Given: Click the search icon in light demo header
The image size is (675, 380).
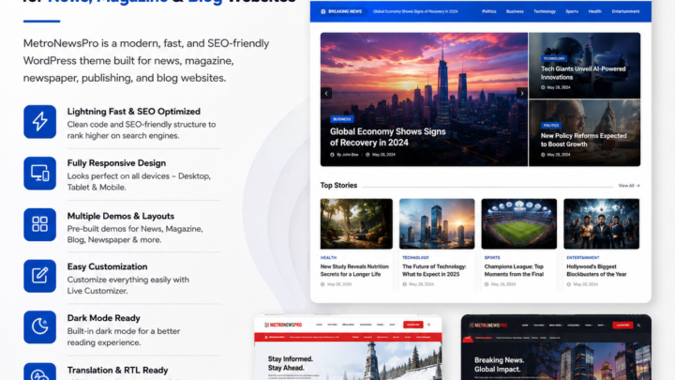Looking at the screenshot, I should click(x=428, y=325).
